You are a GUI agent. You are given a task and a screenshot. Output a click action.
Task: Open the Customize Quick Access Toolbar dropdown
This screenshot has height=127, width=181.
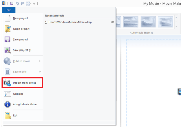tap(34, 4)
